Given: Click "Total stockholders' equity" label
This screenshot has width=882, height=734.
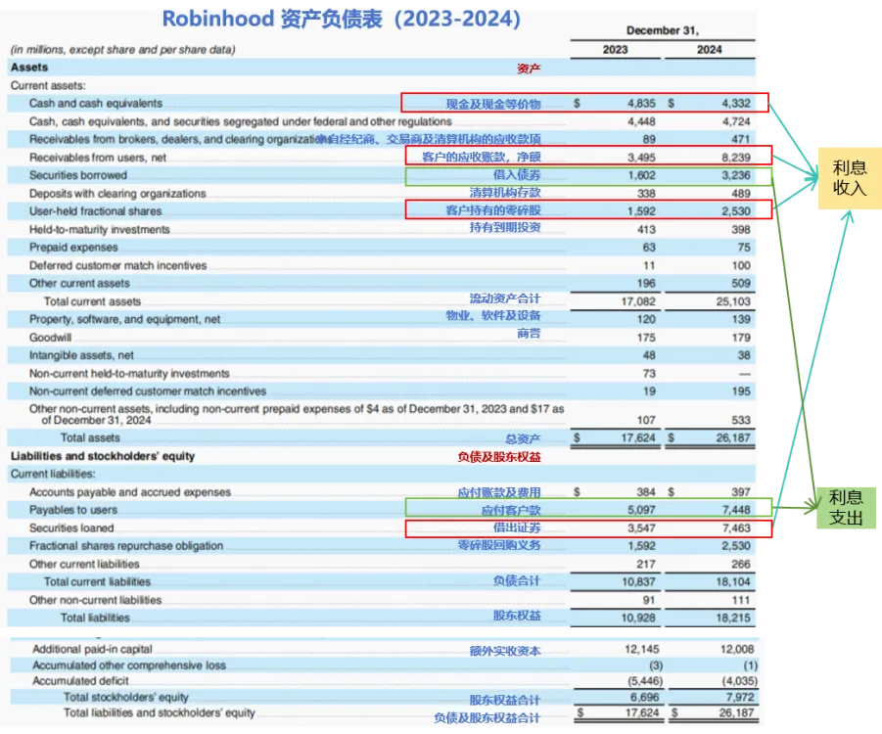Looking at the screenshot, I should coord(126,697).
